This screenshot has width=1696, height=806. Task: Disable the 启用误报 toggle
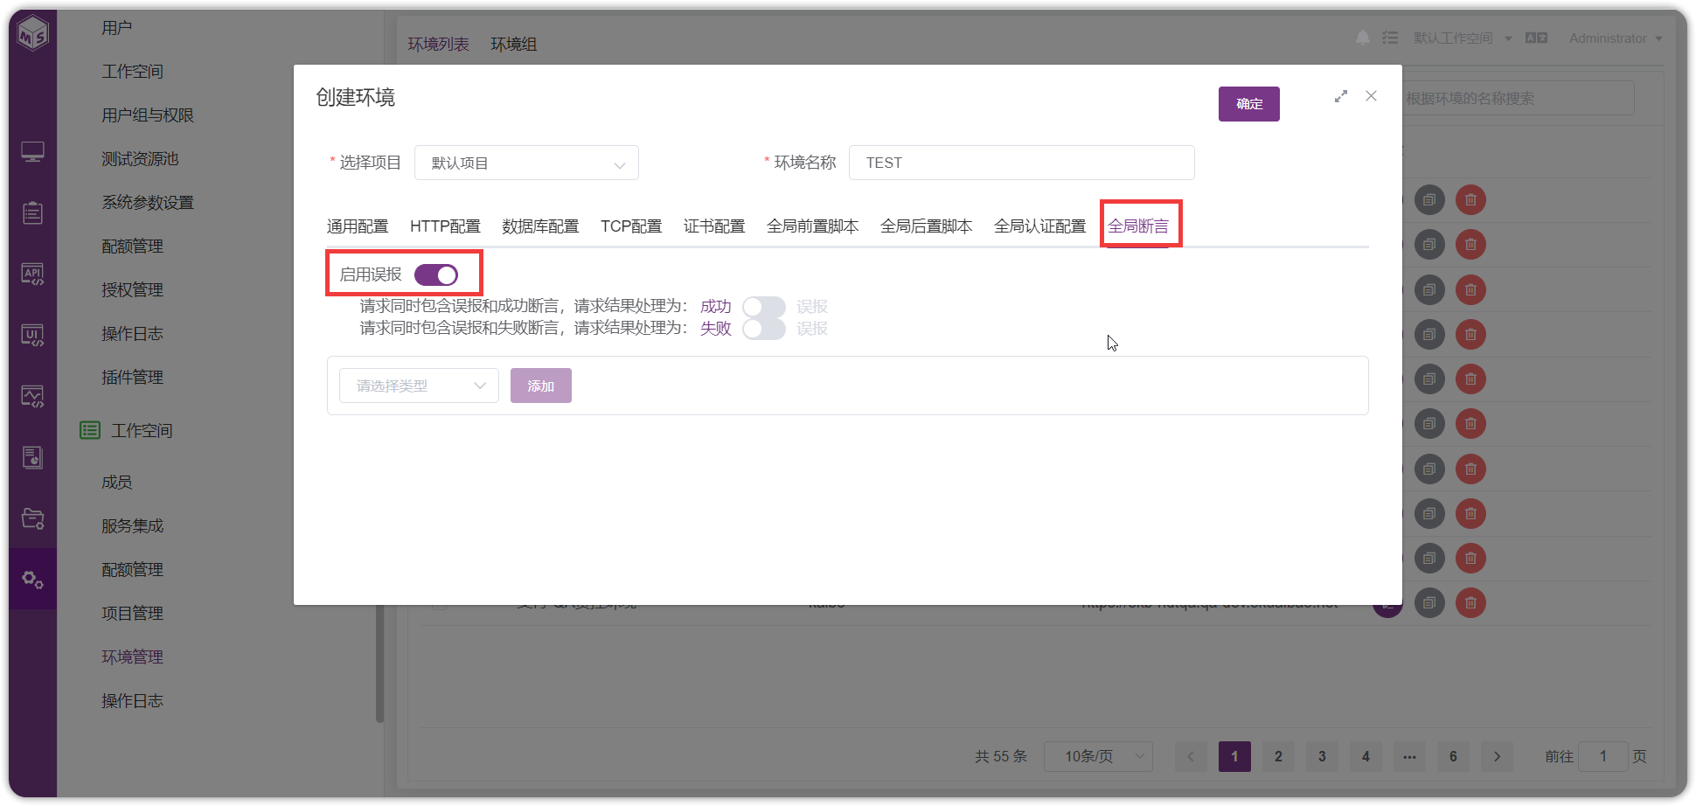pyautogui.click(x=436, y=275)
